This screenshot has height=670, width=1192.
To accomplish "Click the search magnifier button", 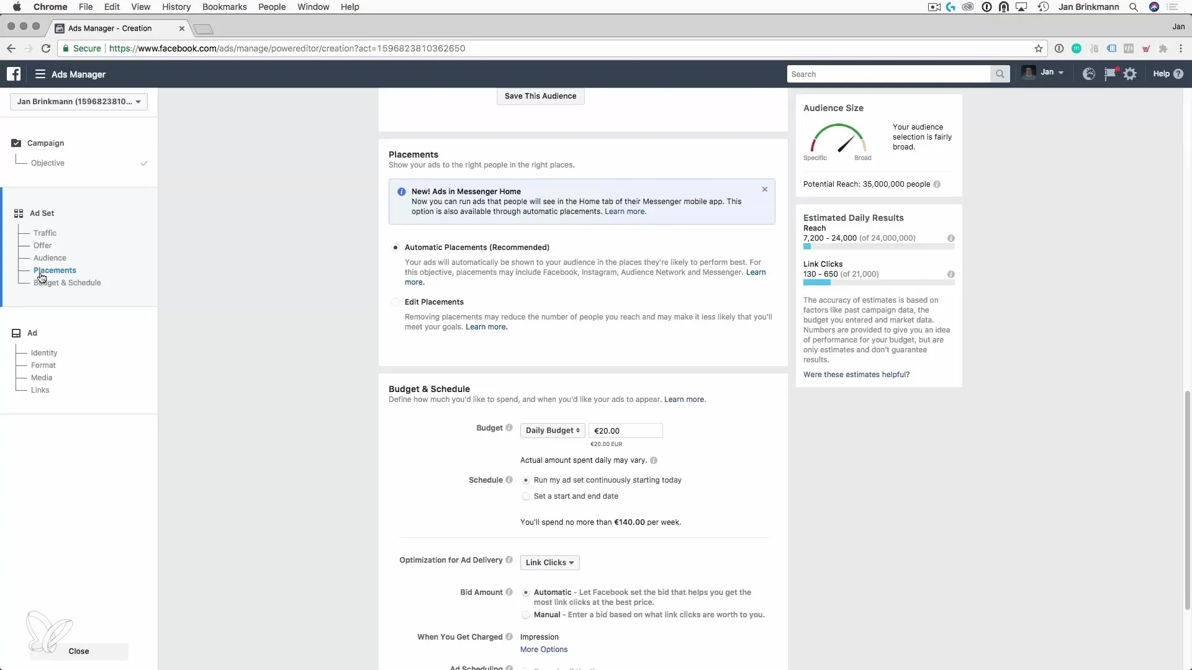I will click(x=1000, y=74).
